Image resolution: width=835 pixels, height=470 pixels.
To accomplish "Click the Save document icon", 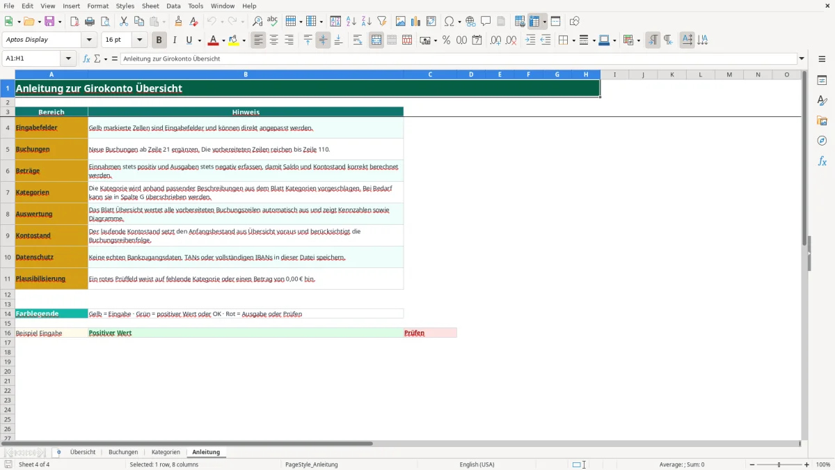I will pyautogui.click(x=49, y=22).
